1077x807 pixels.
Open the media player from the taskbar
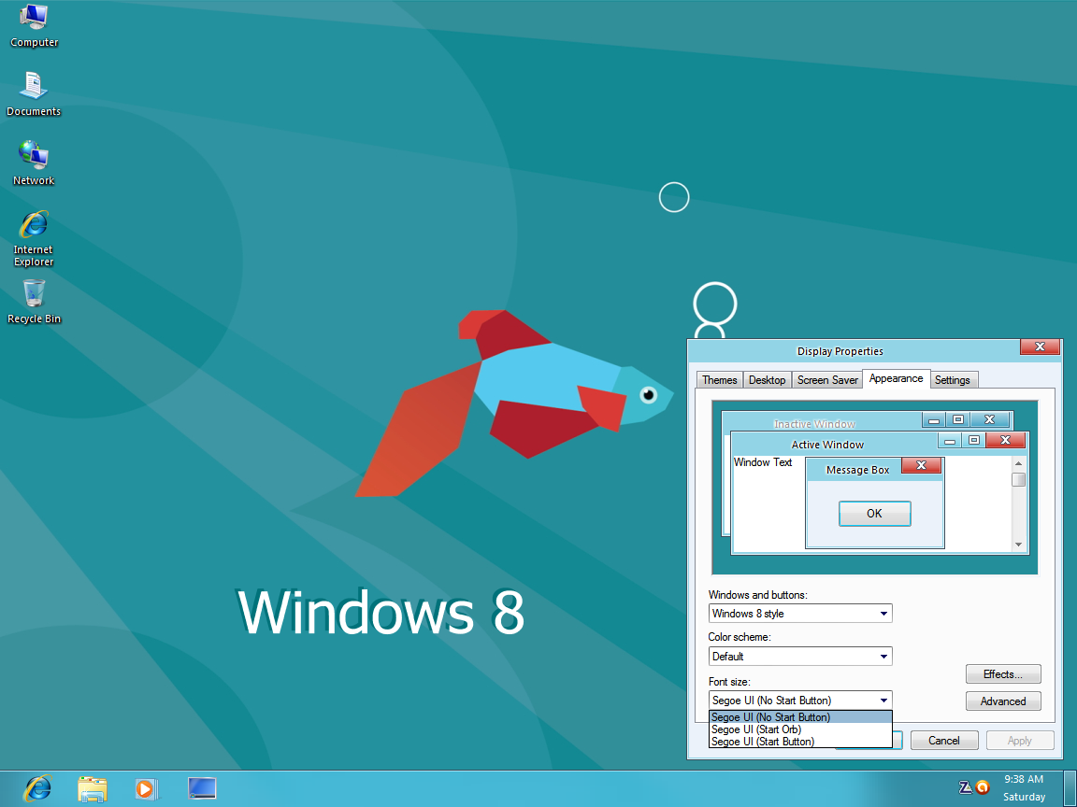coord(146,788)
